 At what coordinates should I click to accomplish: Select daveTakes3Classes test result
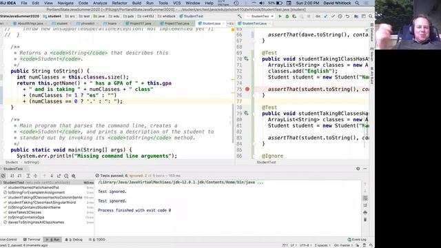coord(25,212)
